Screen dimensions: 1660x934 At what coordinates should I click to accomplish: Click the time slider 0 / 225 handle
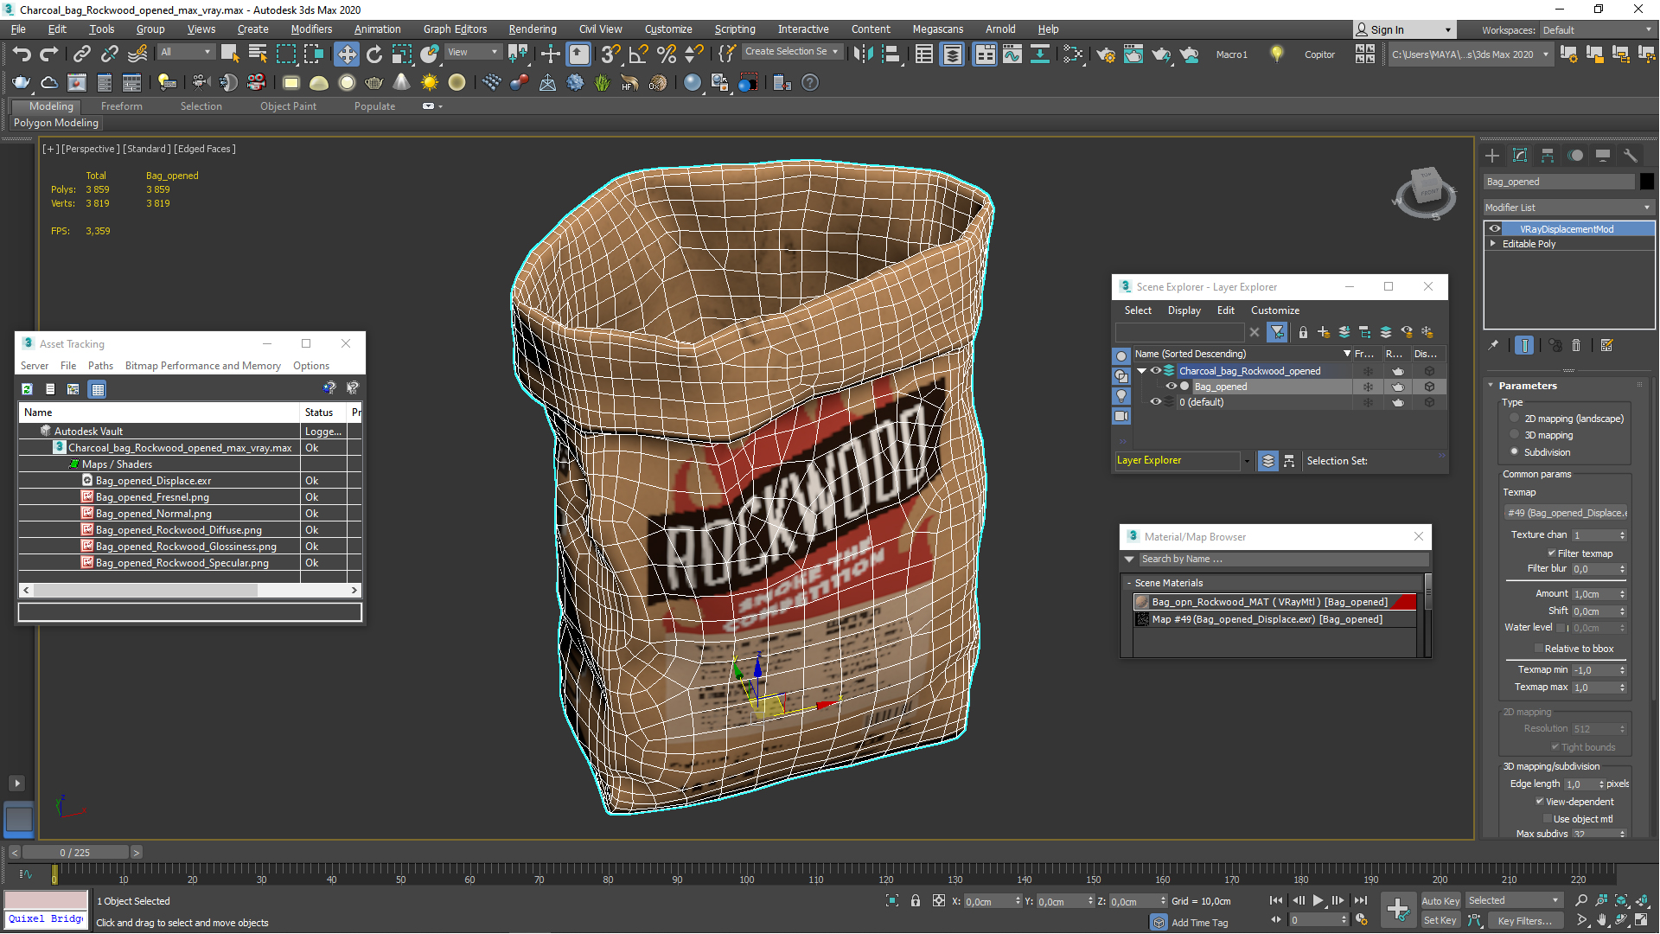75,853
